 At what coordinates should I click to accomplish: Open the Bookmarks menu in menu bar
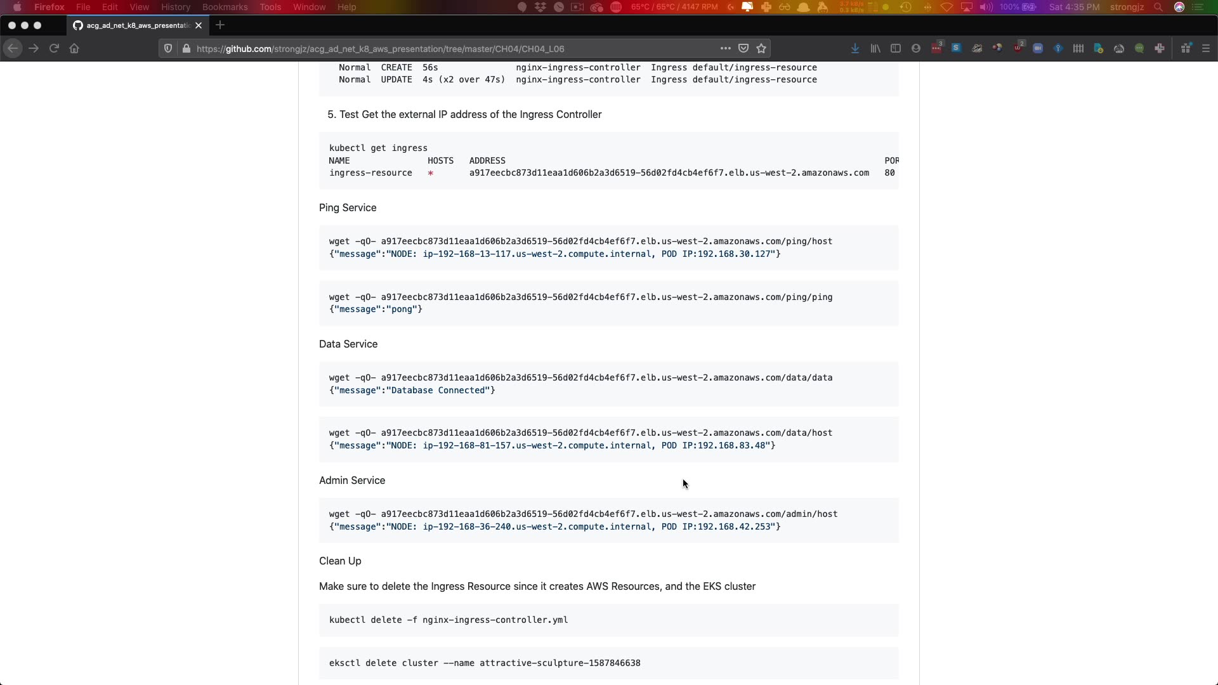click(x=225, y=7)
